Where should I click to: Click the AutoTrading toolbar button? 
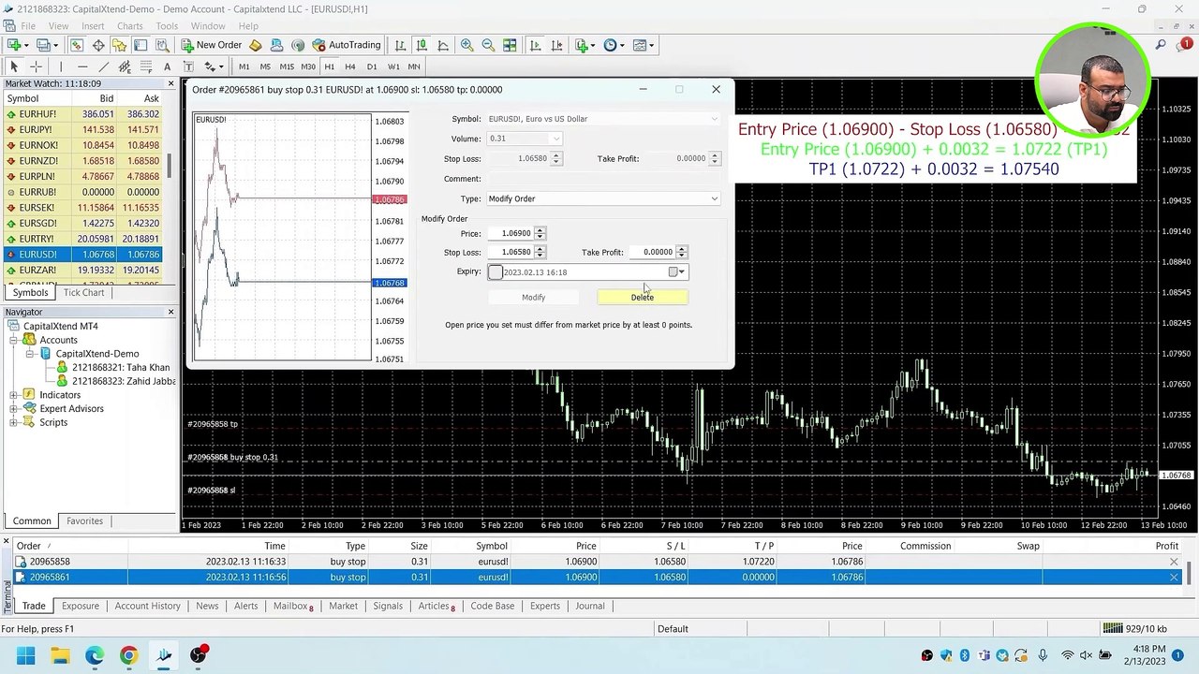click(x=347, y=45)
